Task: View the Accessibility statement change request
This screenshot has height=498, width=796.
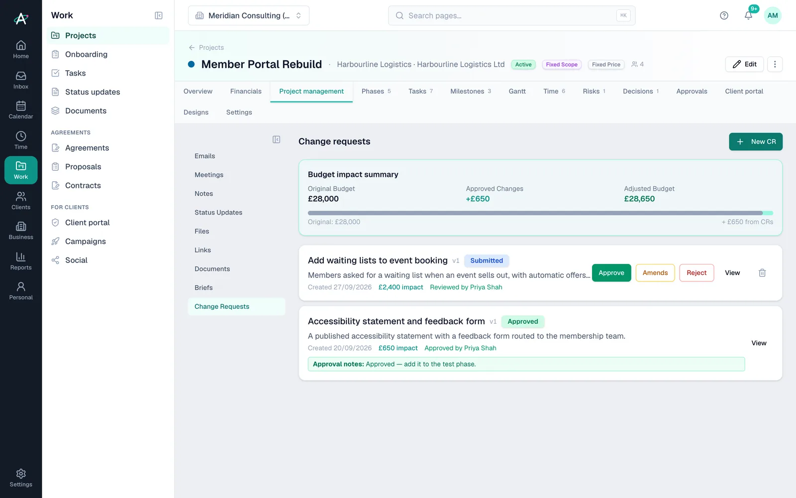Action: (759, 343)
